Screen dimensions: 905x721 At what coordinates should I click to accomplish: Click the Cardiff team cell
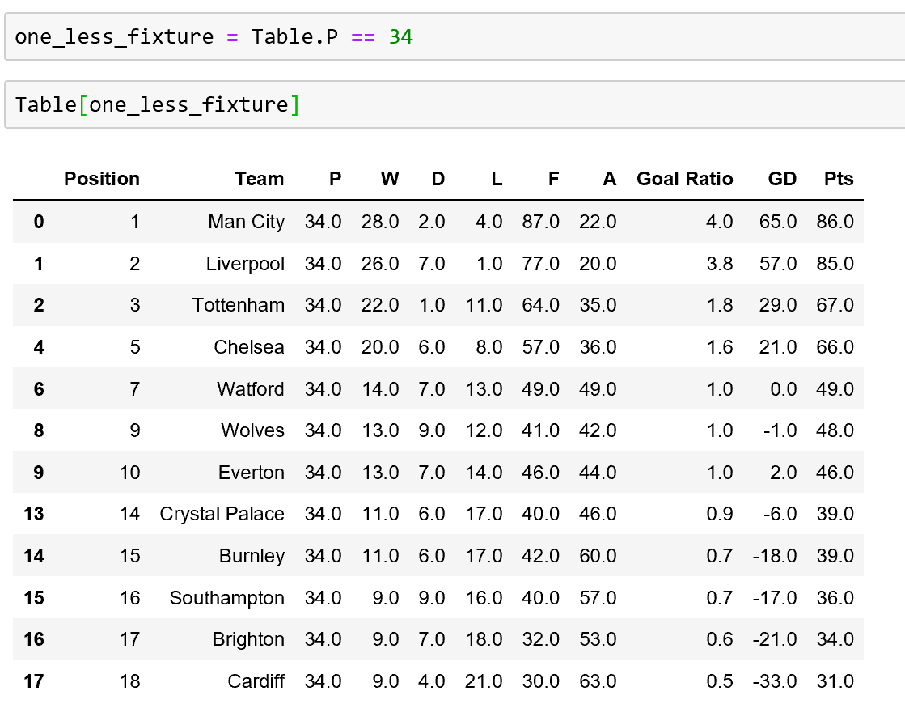[x=256, y=681]
